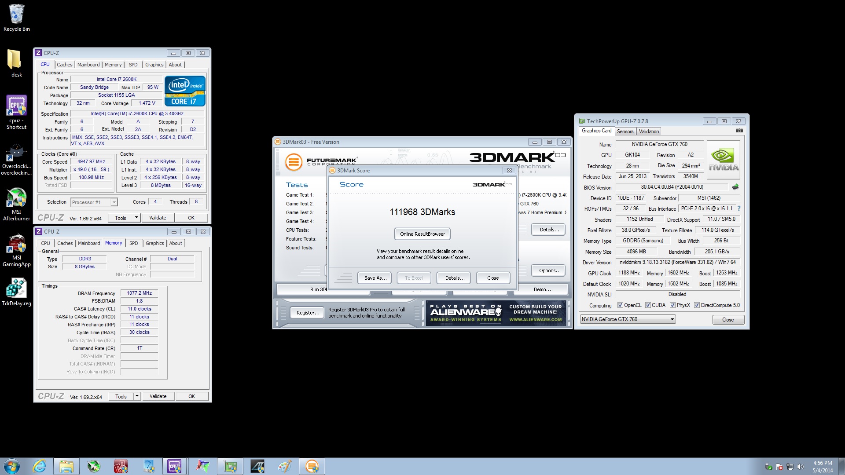
Task: Switch to Caches tab in the upper CPU-Z window
Action: (x=65, y=65)
